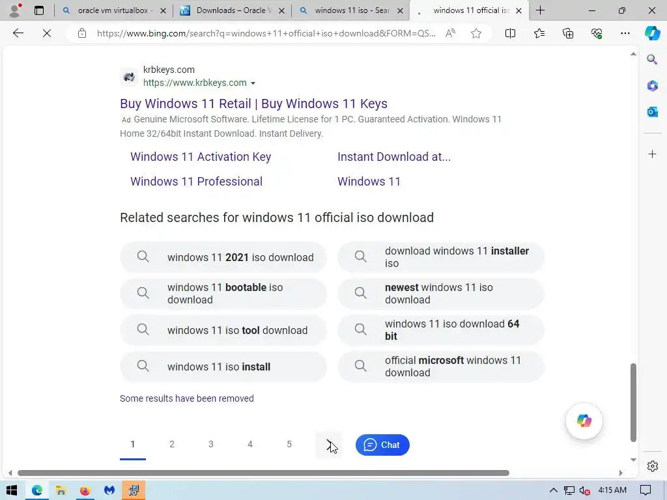This screenshot has width=667, height=500.
Task: Open Instant Download at... link
Action: click(x=394, y=157)
